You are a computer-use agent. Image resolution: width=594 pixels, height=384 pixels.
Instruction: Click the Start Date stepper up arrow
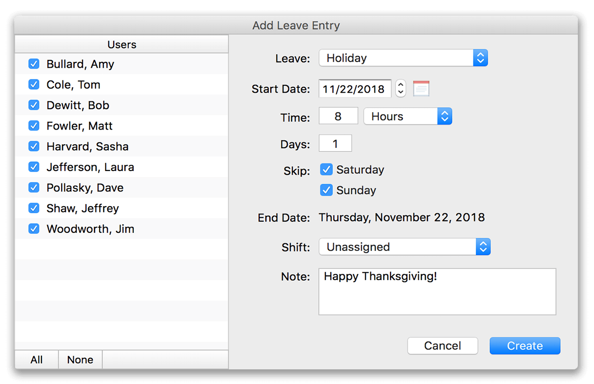click(400, 85)
